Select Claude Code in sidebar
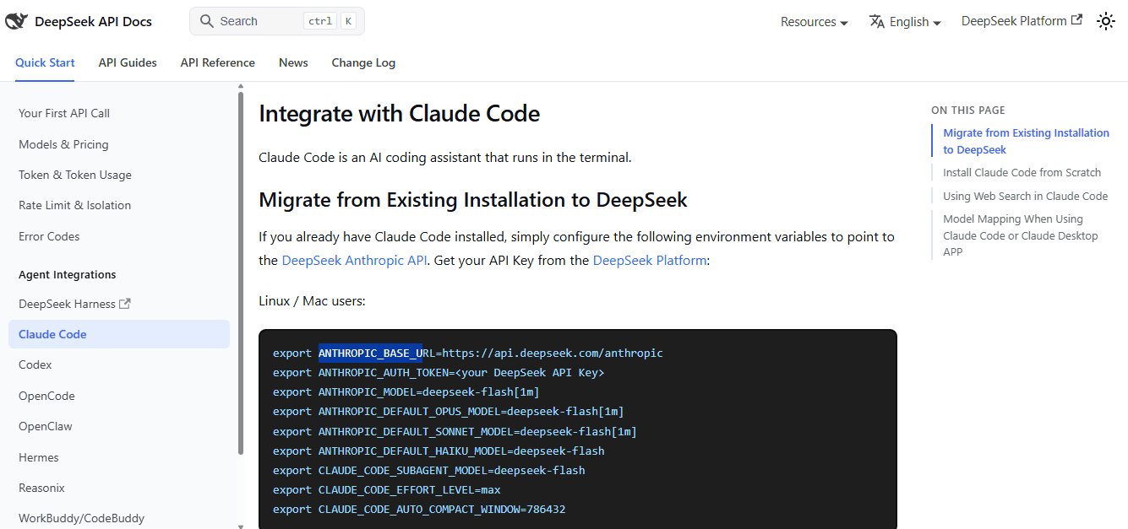Viewport: 1128px width, 529px height. click(x=119, y=334)
